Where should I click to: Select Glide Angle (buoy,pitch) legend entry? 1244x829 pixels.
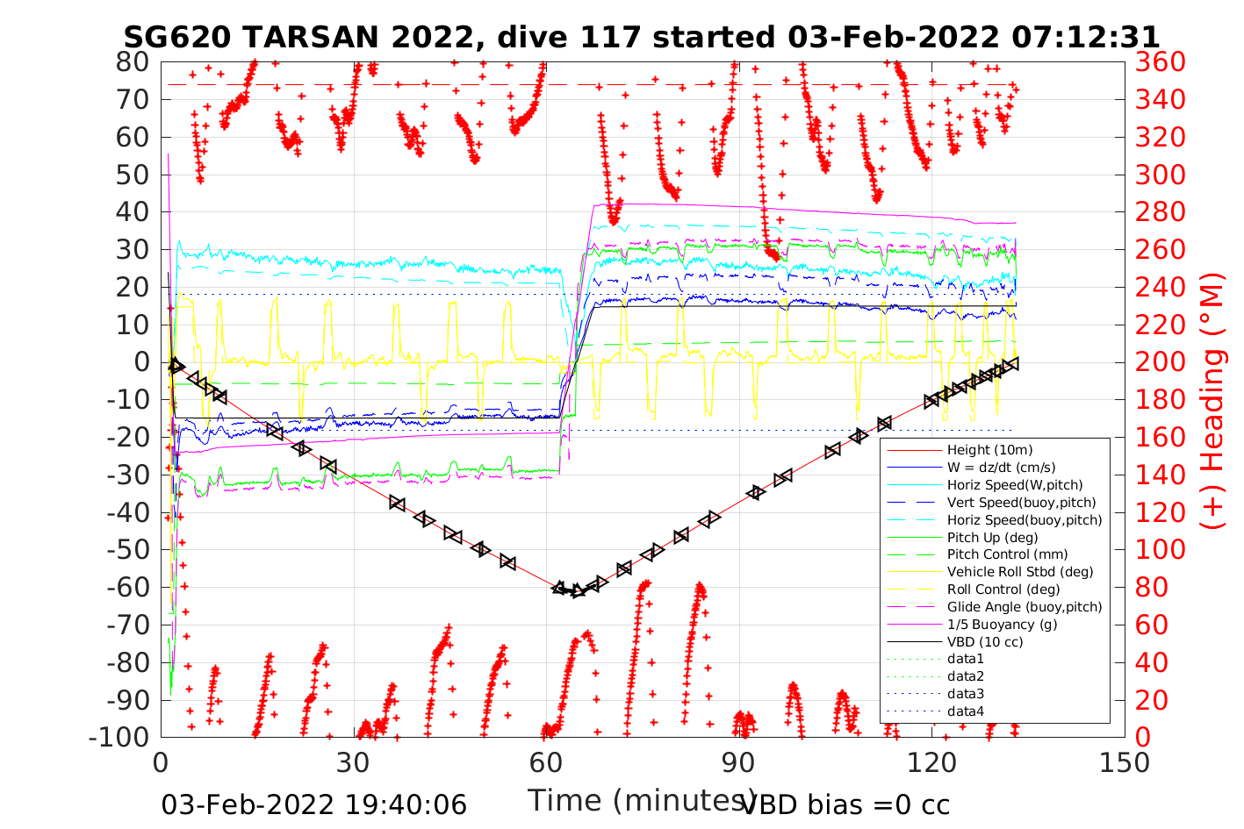pos(1024,607)
